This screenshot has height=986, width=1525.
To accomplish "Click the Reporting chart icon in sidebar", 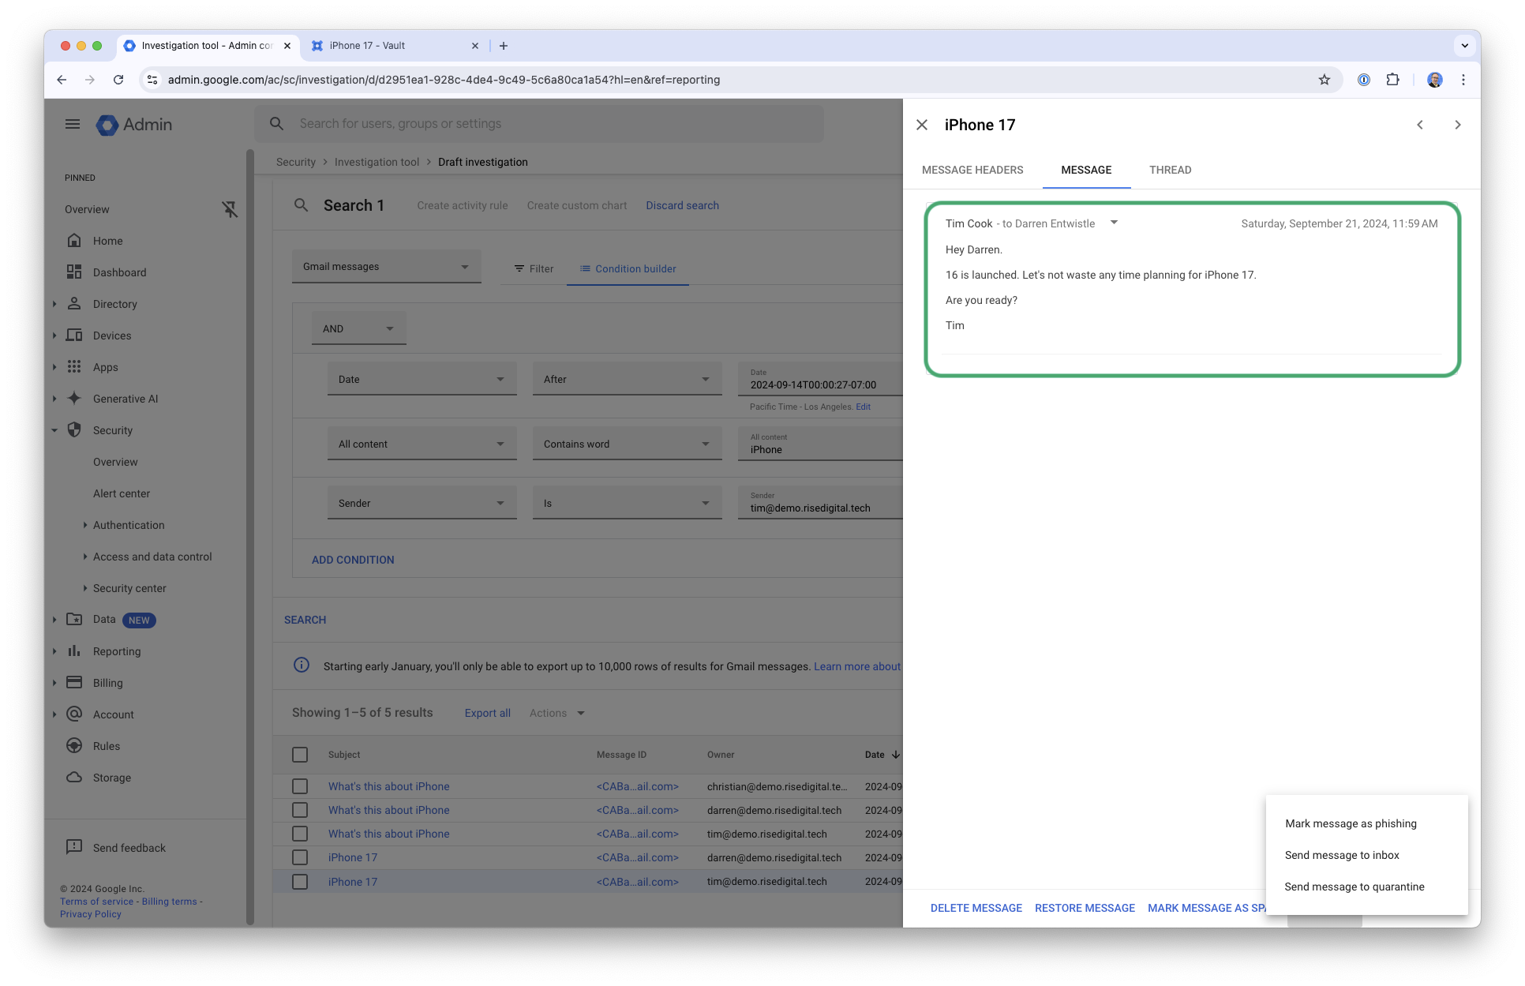I will click(x=74, y=650).
